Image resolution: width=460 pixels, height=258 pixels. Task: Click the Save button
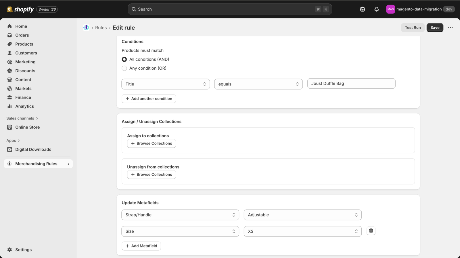coord(435,28)
